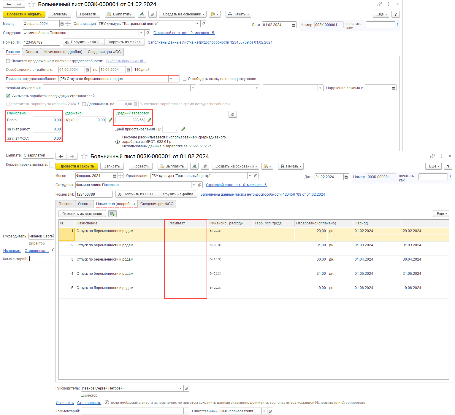
Task: Open the calendar for Освобождение от работы start date
Action: [x=87, y=70]
